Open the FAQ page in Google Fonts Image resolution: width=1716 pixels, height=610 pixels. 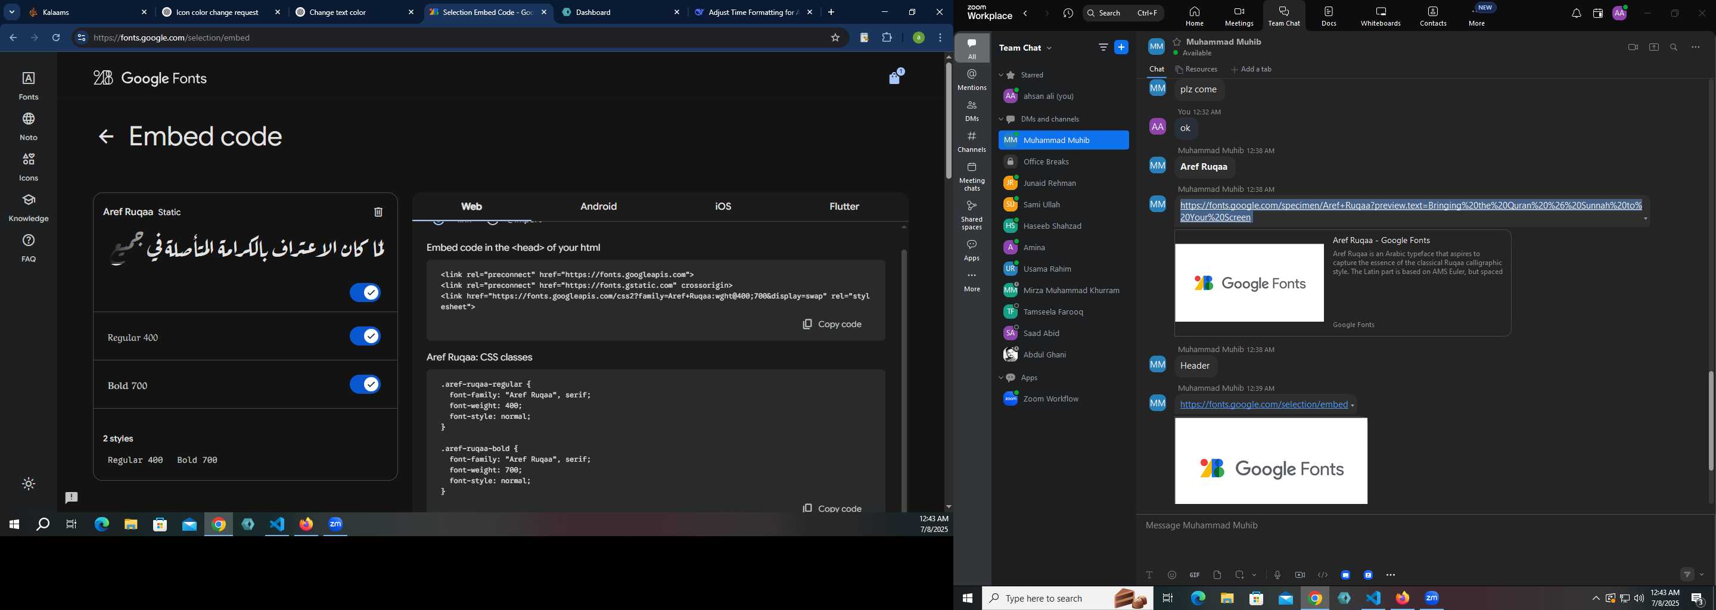tap(29, 248)
